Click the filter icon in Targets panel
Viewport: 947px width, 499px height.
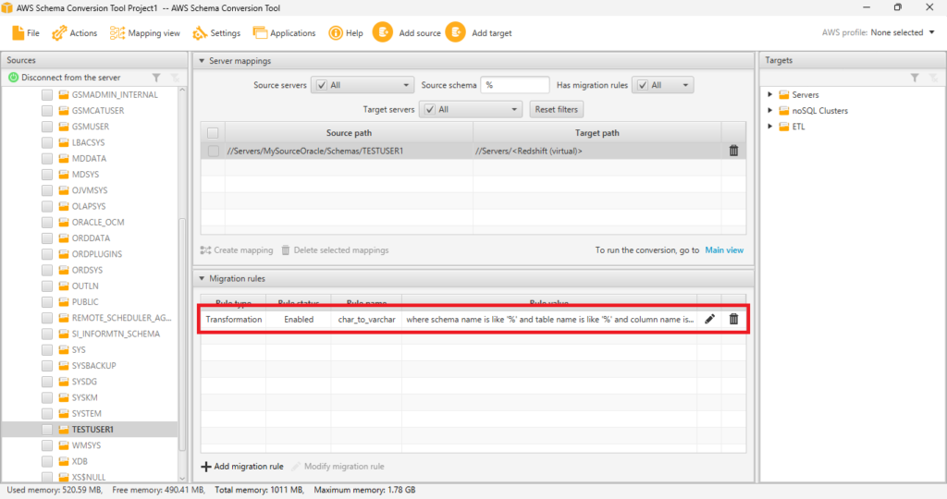tap(913, 78)
